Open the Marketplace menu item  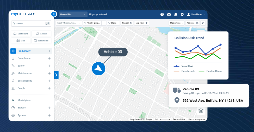pyautogui.click(x=31, y=100)
